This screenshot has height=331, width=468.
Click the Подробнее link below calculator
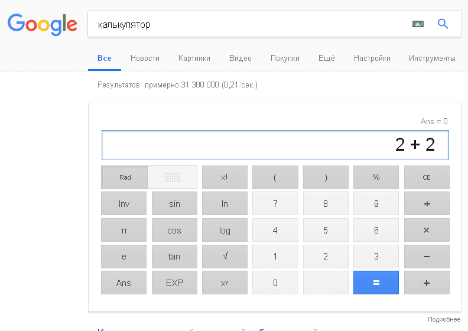click(x=444, y=319)
